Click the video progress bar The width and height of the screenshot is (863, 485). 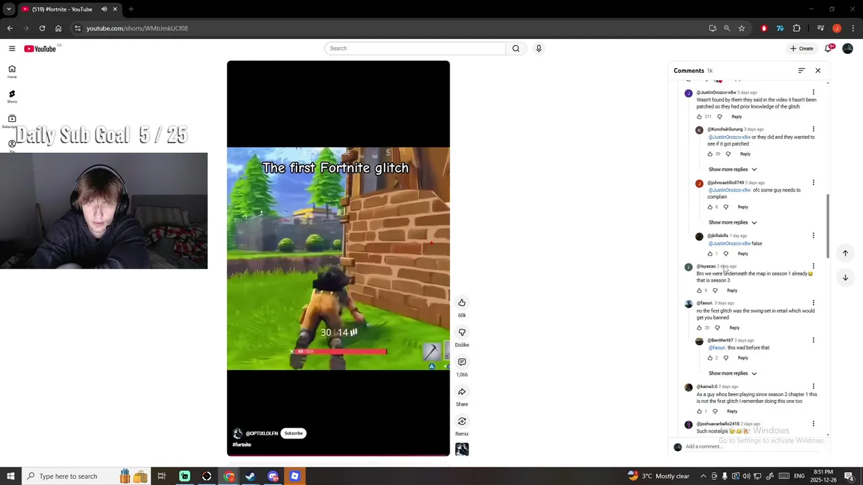coord(338,455)
